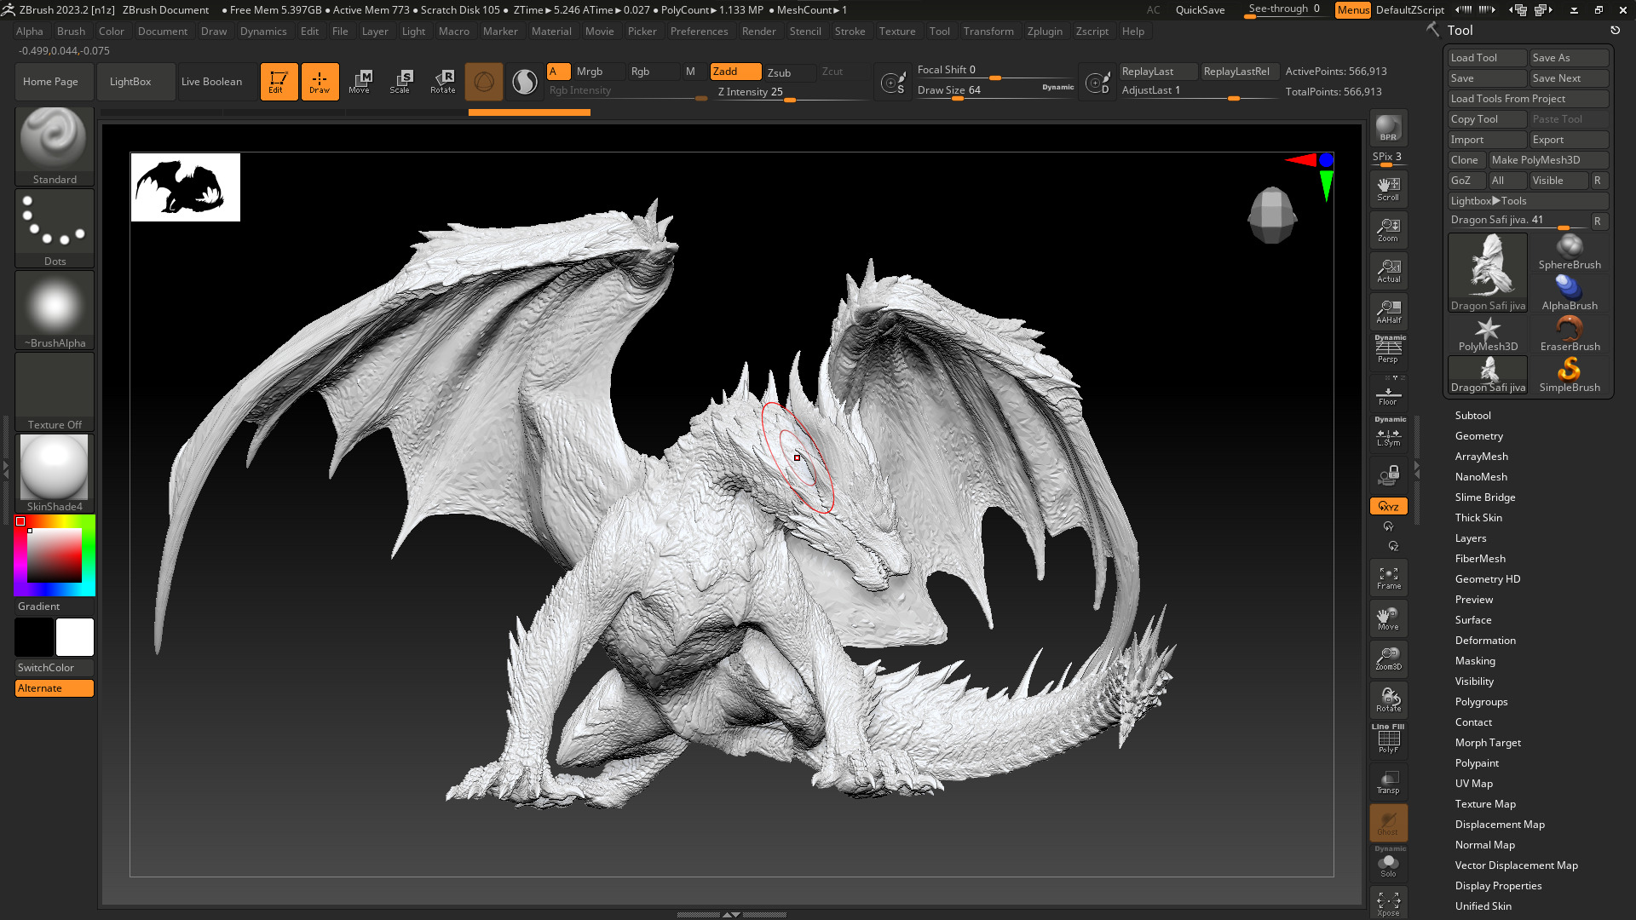This screenshot has width=1636, height=920.
Task: Click the Zoom canvas icon
Action: (1388, 230)
